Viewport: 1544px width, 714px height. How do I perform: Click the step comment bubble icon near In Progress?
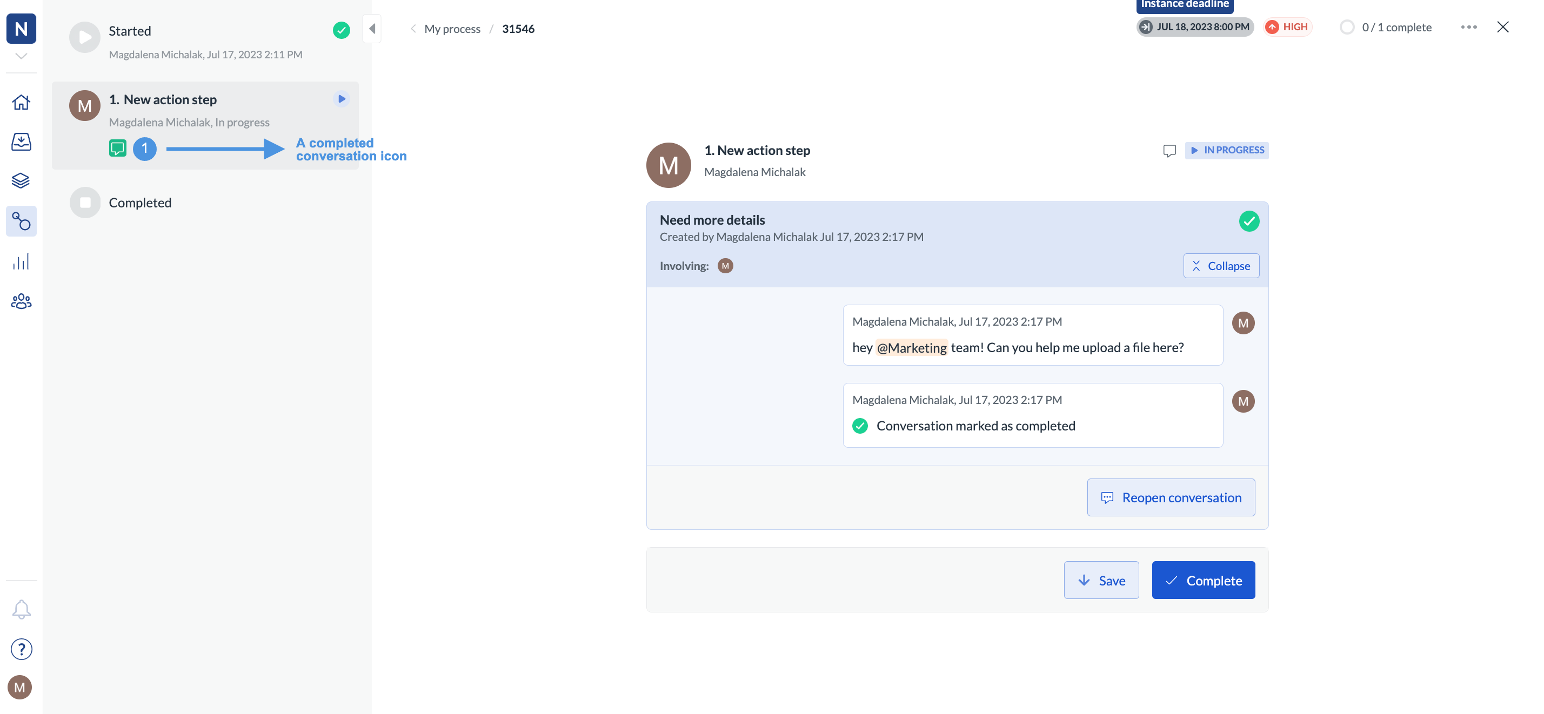[1169, 150]
